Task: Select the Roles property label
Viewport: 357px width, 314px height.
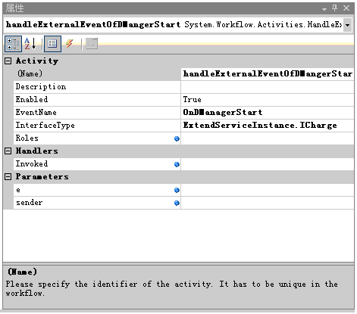Action: [27, 138]
